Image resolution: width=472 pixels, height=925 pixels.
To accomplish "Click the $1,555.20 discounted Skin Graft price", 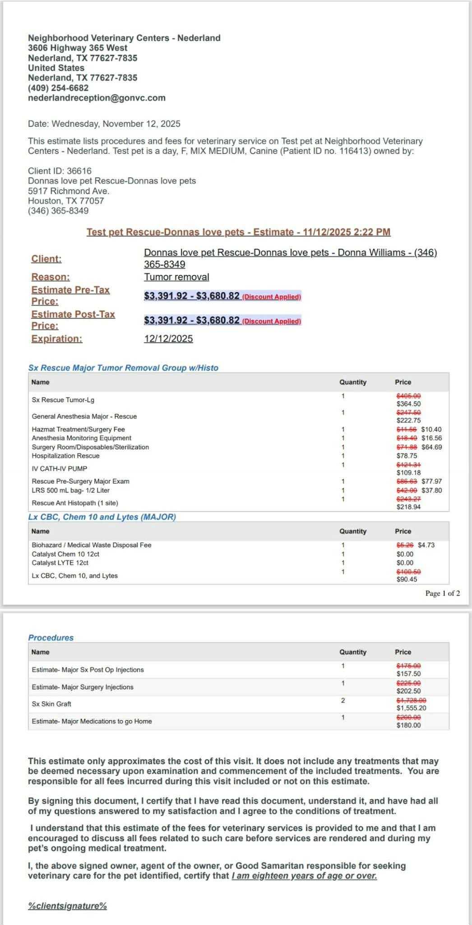I will (411, 708).
